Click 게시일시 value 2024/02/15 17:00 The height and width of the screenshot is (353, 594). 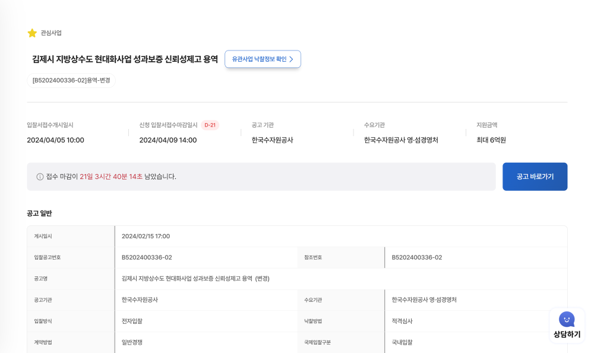146,236
